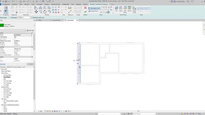The height and width of the screenshot is (115, 205).
Task: Select T.O. Footing under Floor Plans
Action: coord(7,83)
